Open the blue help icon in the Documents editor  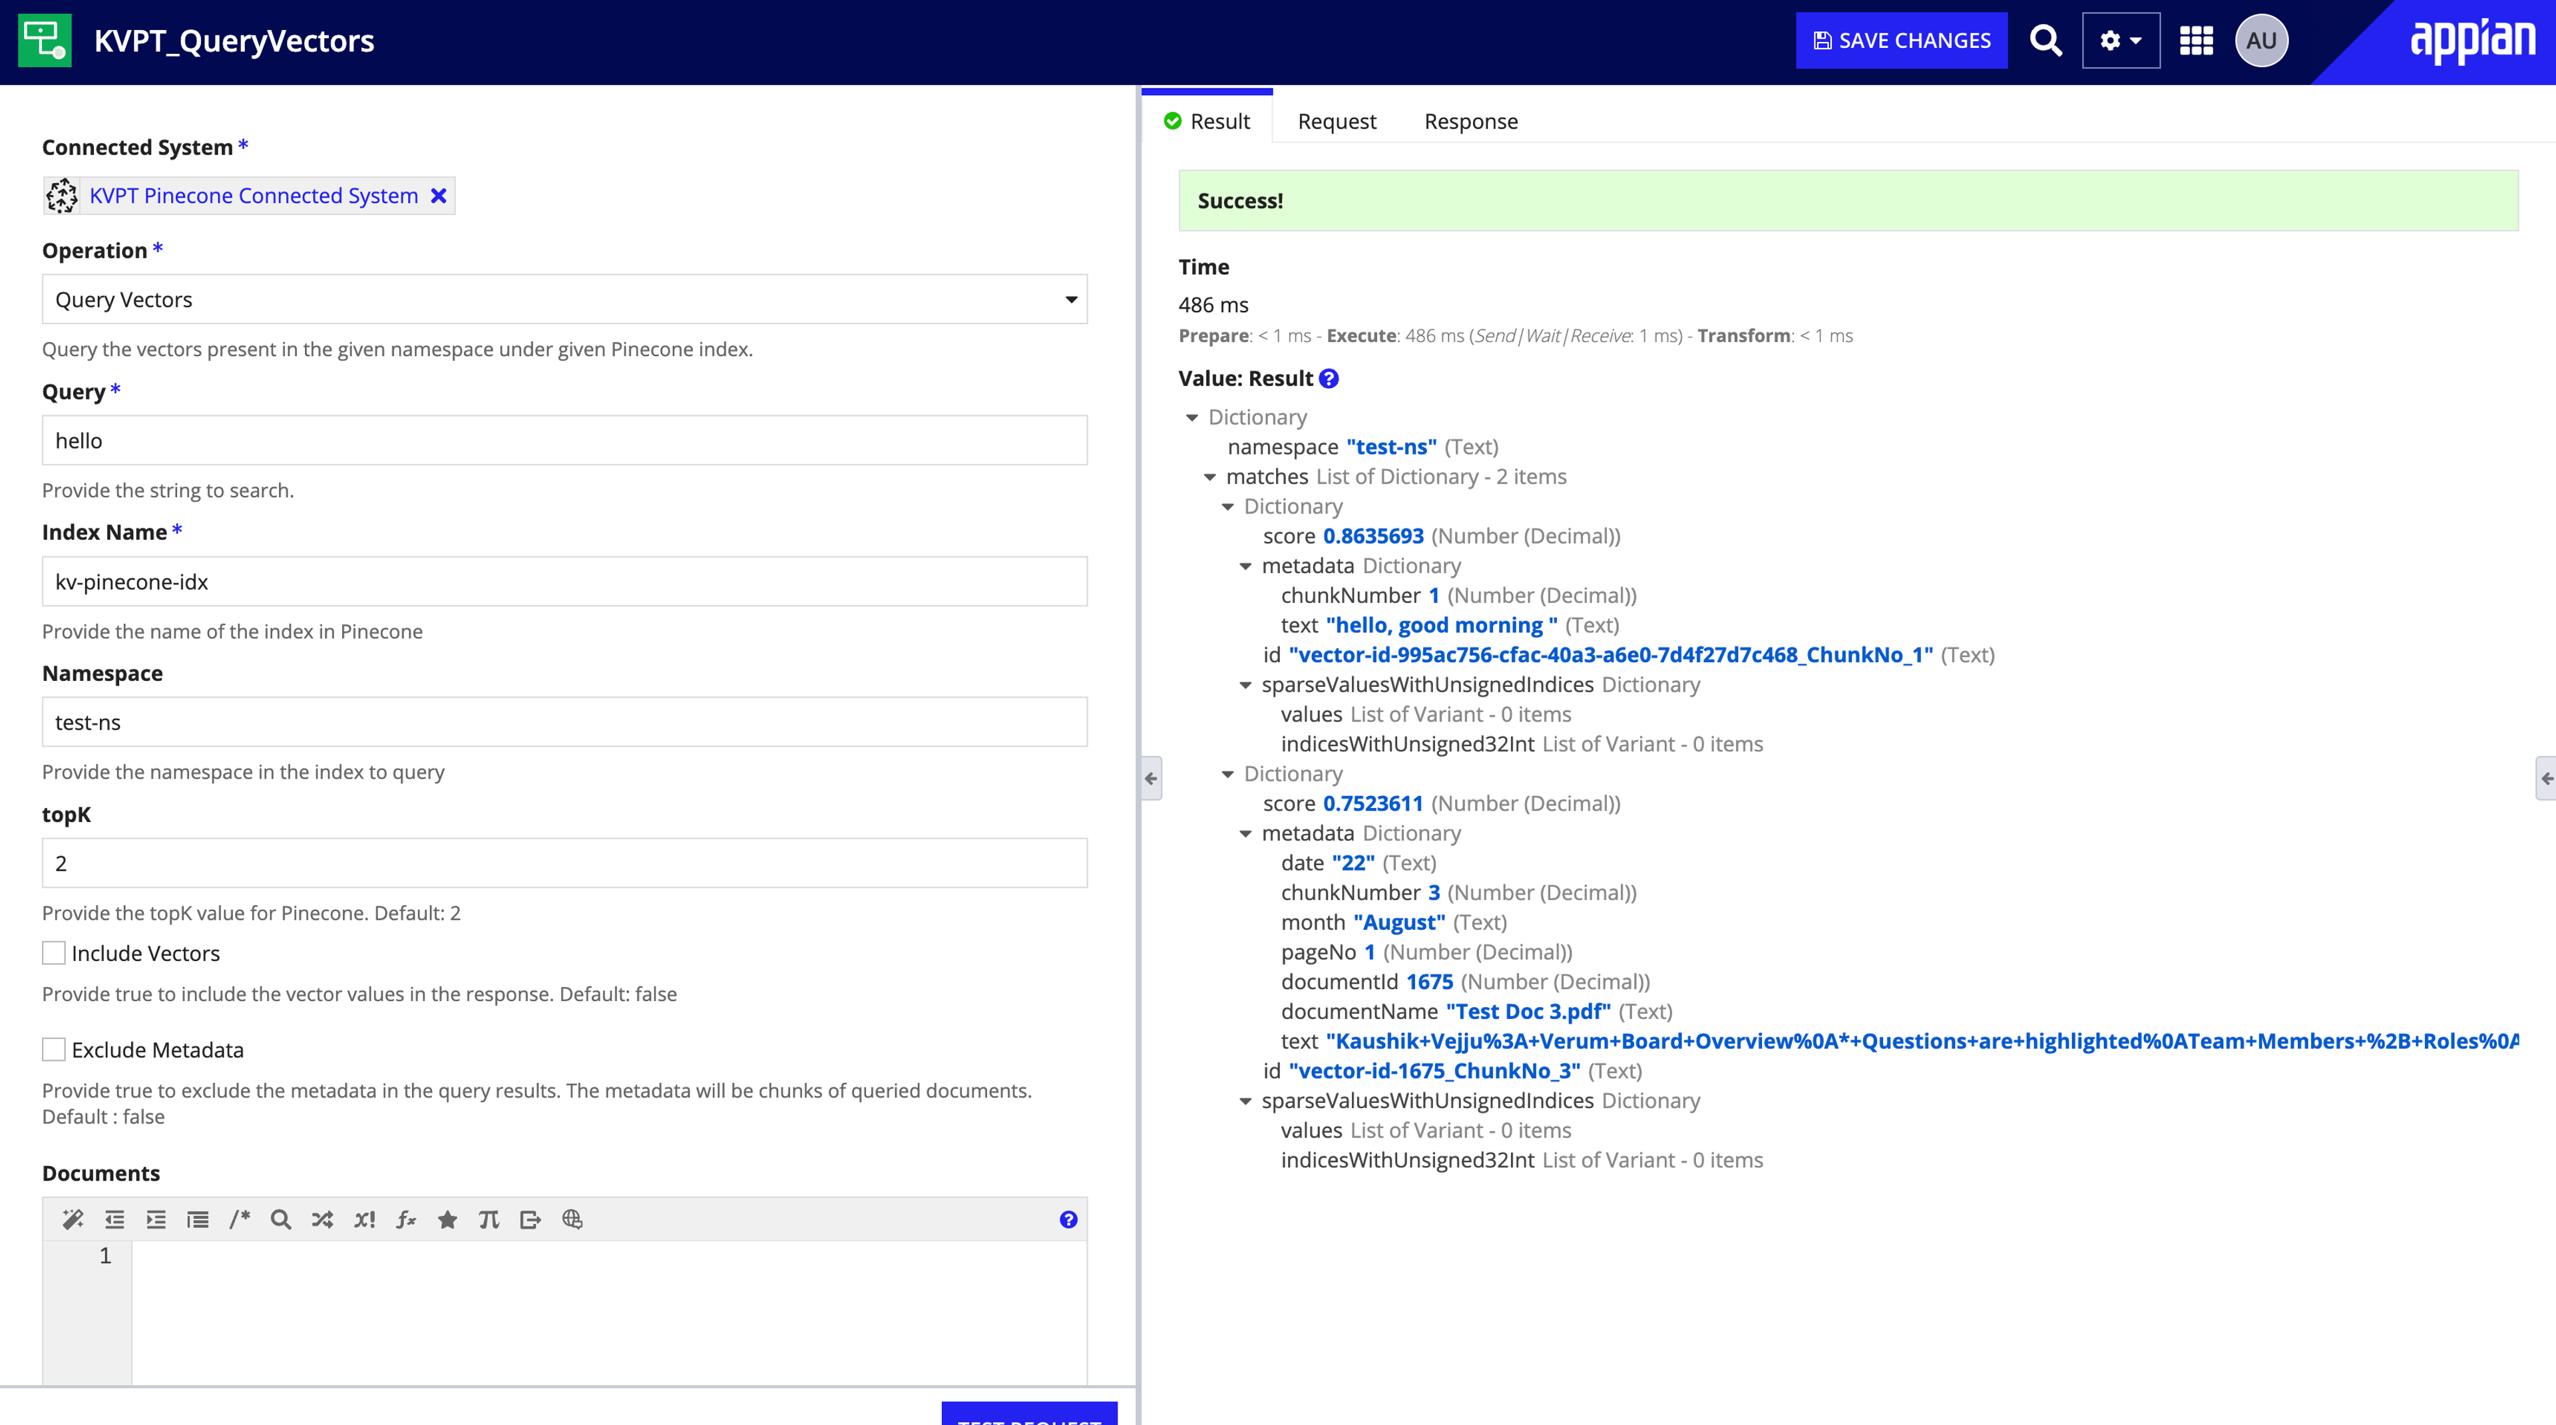tap(1068, 1219)
